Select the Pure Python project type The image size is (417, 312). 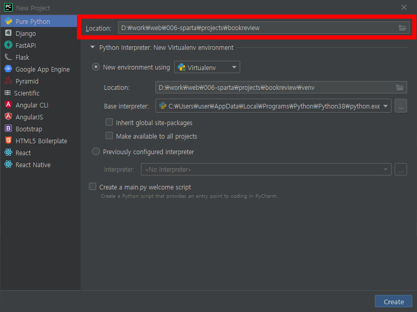point(39,21)
